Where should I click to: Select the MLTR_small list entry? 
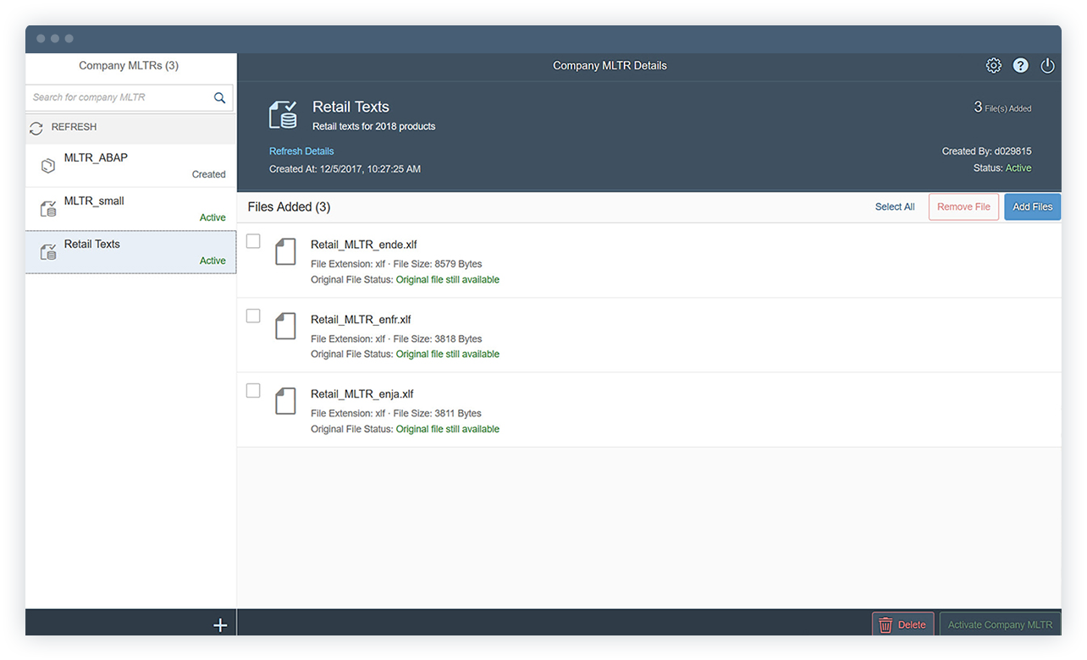pyautogui.click(x=131, y=209)
